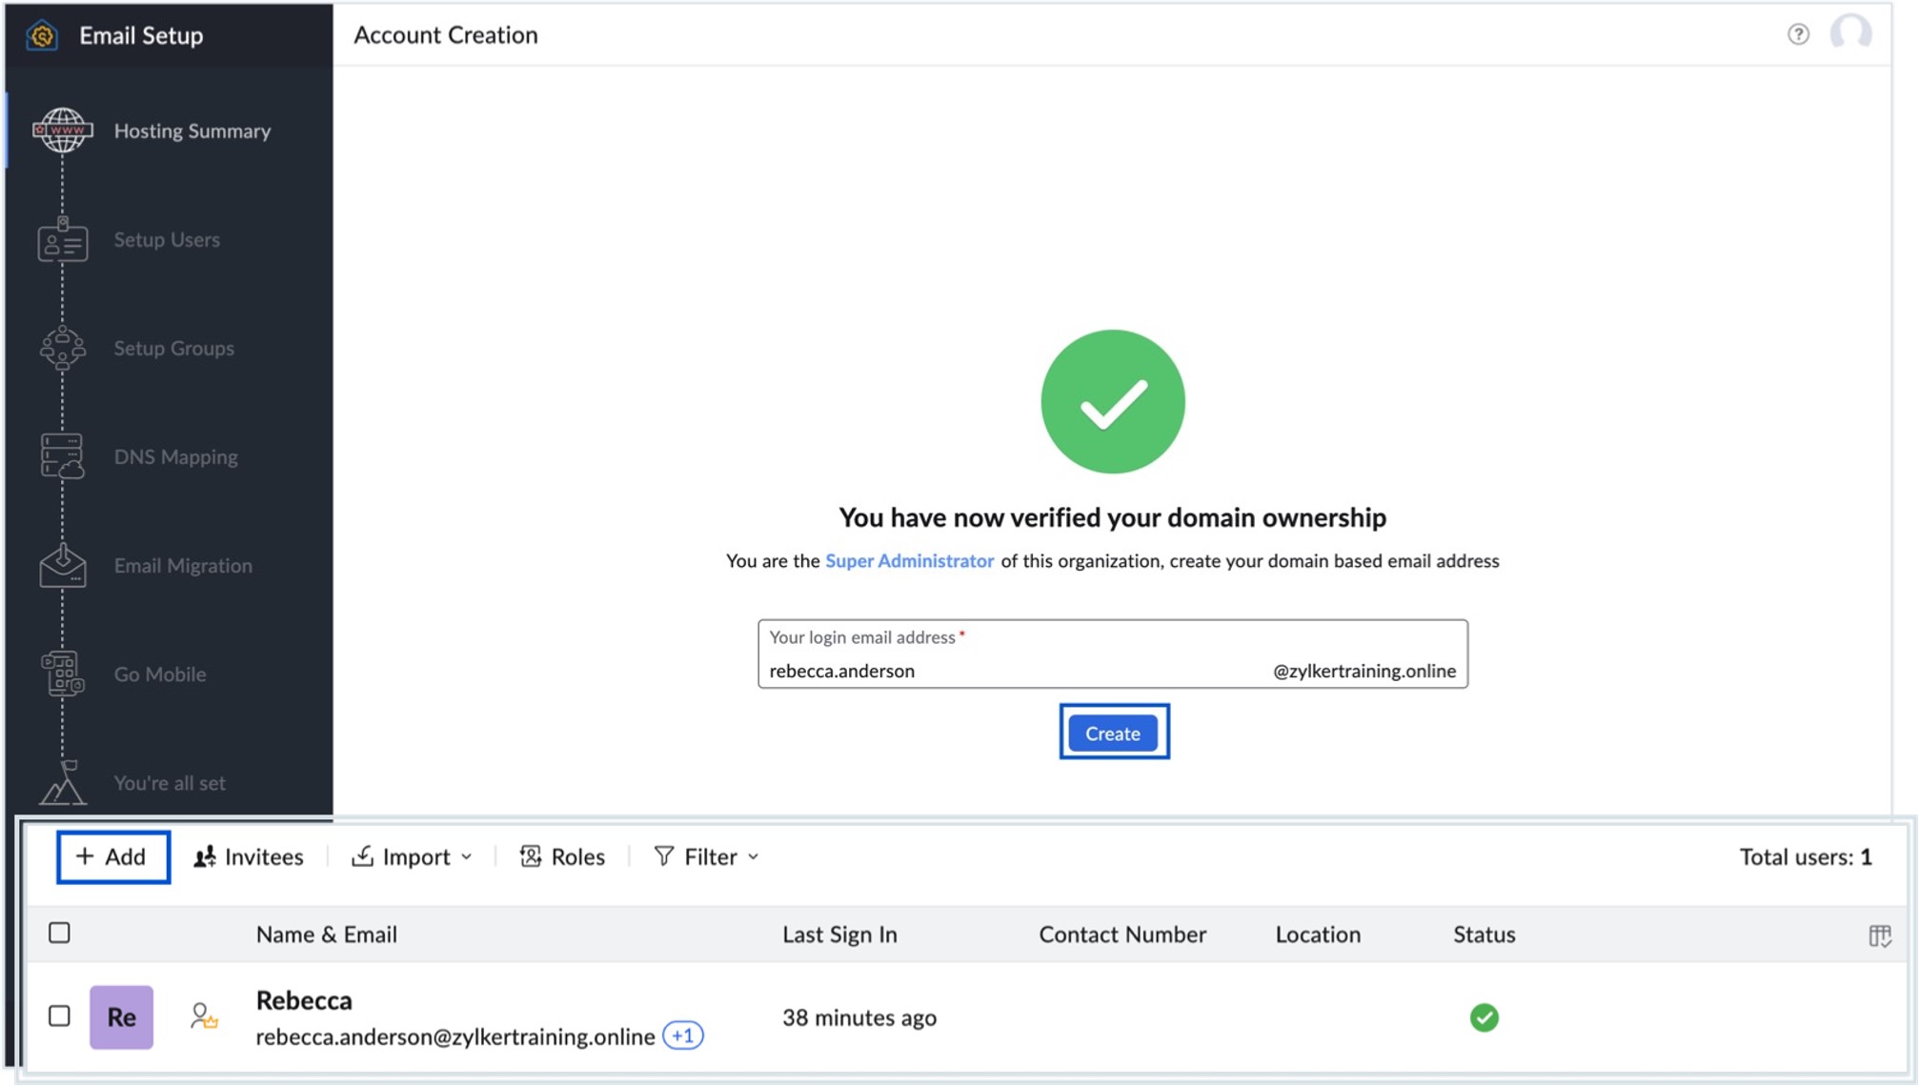Open the Invitees list
Screen dimensions: 1919x1086
pyautogui.click(x=248, y=856)
